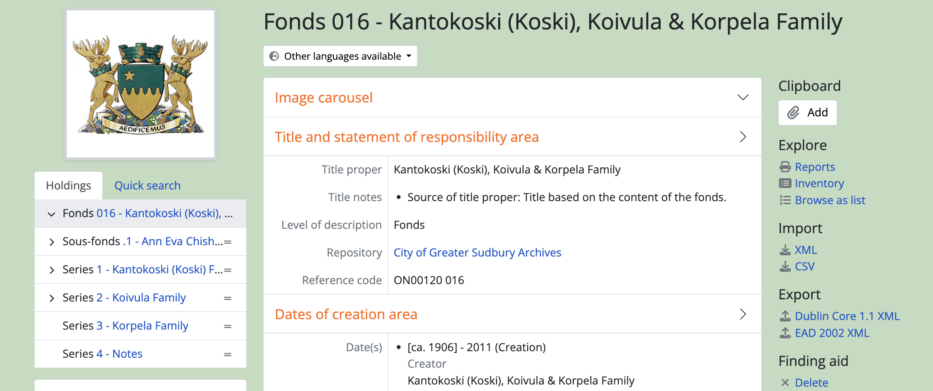Click the XML import download icon

coord(785,250)
